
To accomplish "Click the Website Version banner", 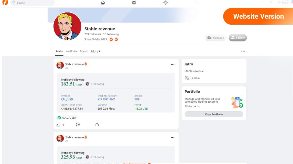I will click(x=258, y=16).
